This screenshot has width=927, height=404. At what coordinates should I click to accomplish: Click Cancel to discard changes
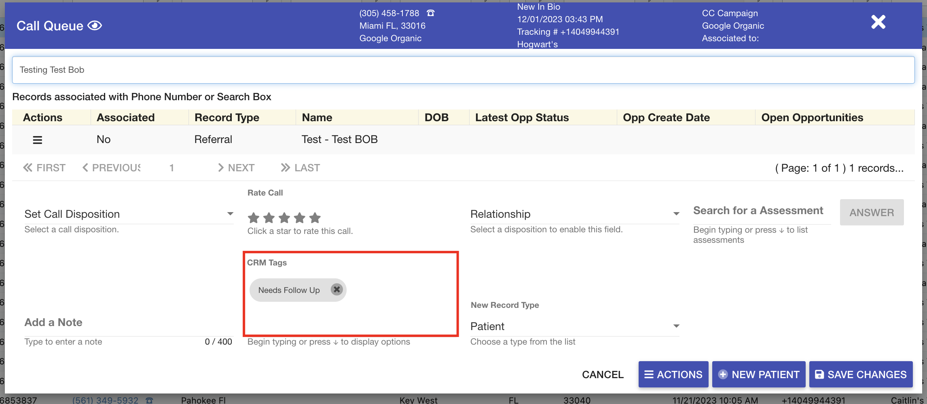click(603, 375)
